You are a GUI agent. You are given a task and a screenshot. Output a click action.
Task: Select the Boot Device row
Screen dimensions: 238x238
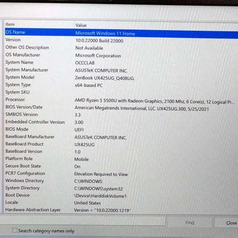click(x=121, y=195)
